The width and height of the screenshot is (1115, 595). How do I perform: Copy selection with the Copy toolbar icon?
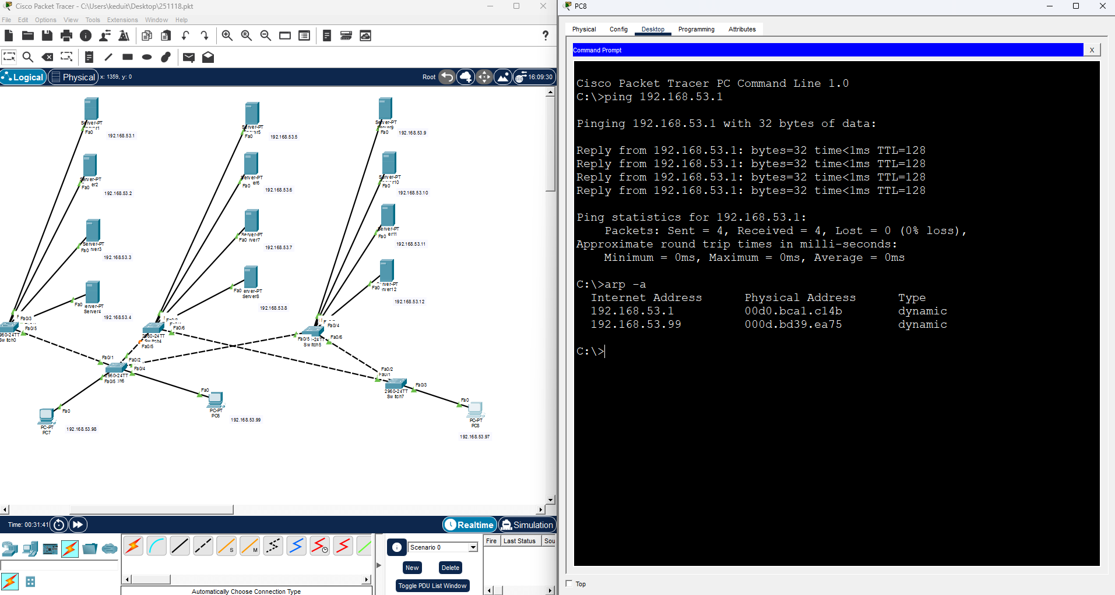click(147, 36)
